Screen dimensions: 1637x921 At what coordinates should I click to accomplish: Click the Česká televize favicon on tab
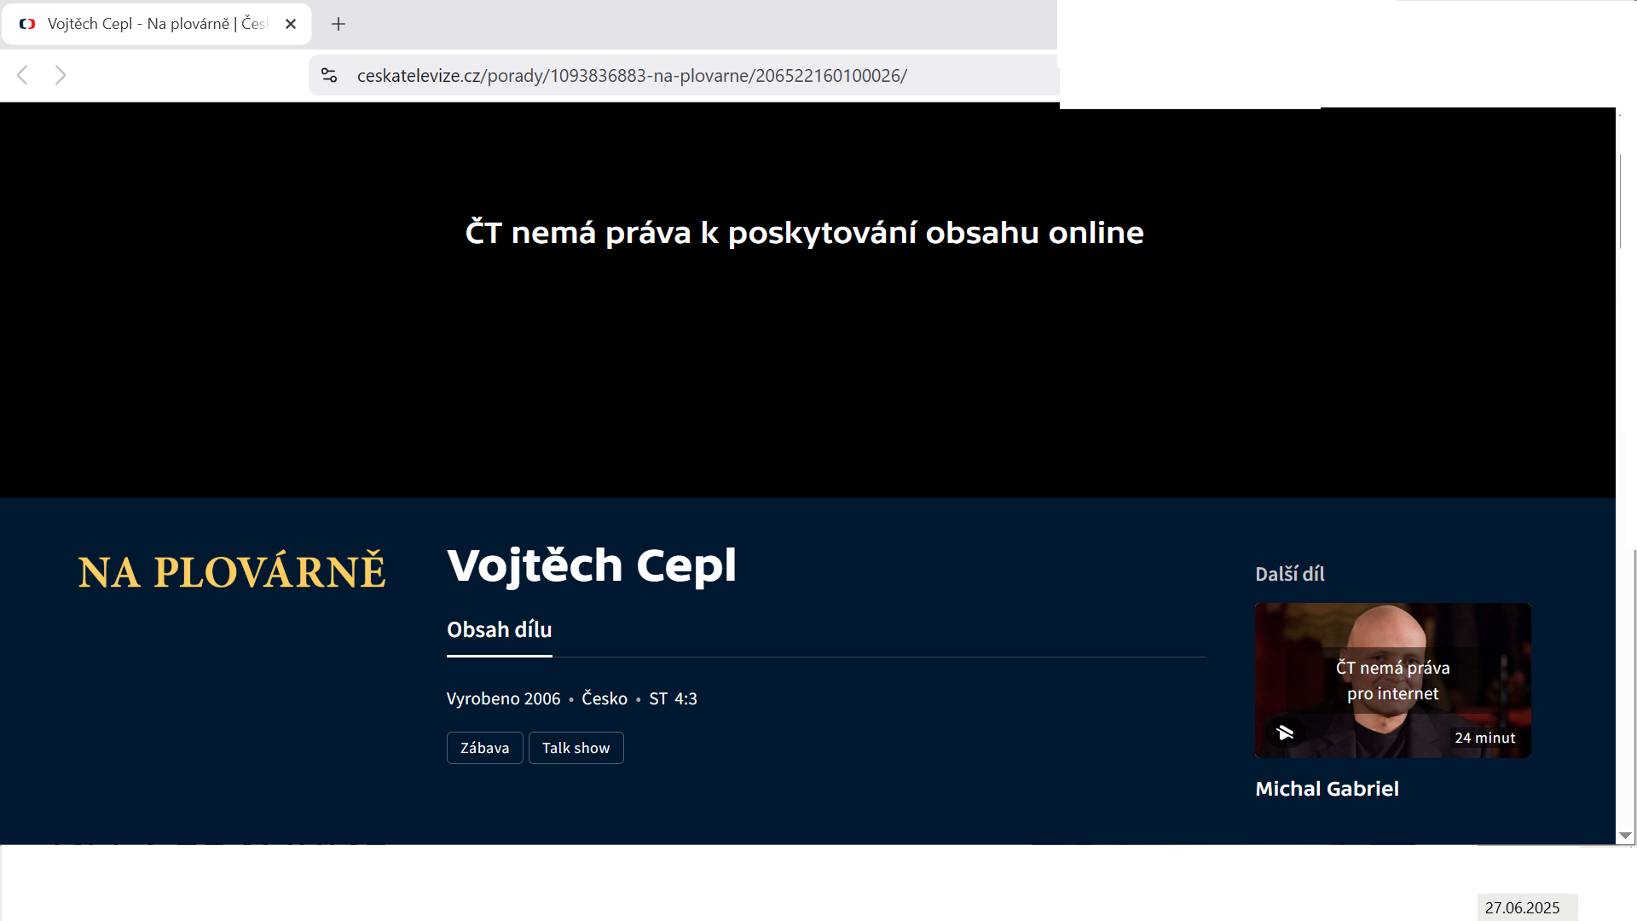[x=27, y=24]
